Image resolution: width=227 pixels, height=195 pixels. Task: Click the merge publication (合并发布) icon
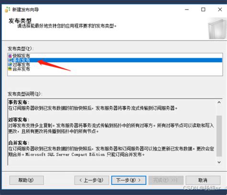coord(10,69)
